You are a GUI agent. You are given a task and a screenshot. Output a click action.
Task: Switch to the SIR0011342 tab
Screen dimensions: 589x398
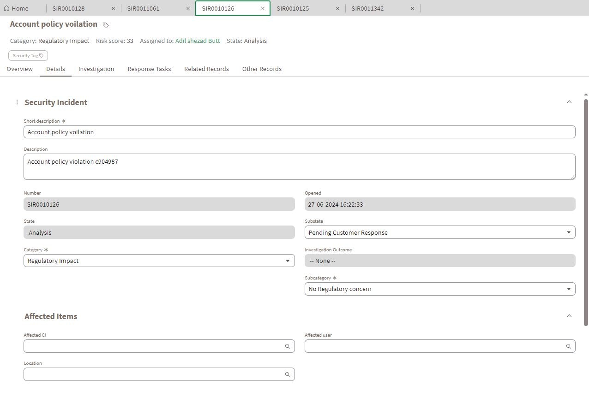click(x=367, y=8)
